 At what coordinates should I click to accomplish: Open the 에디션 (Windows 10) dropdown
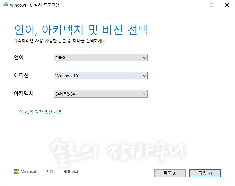tap(101, 76)
